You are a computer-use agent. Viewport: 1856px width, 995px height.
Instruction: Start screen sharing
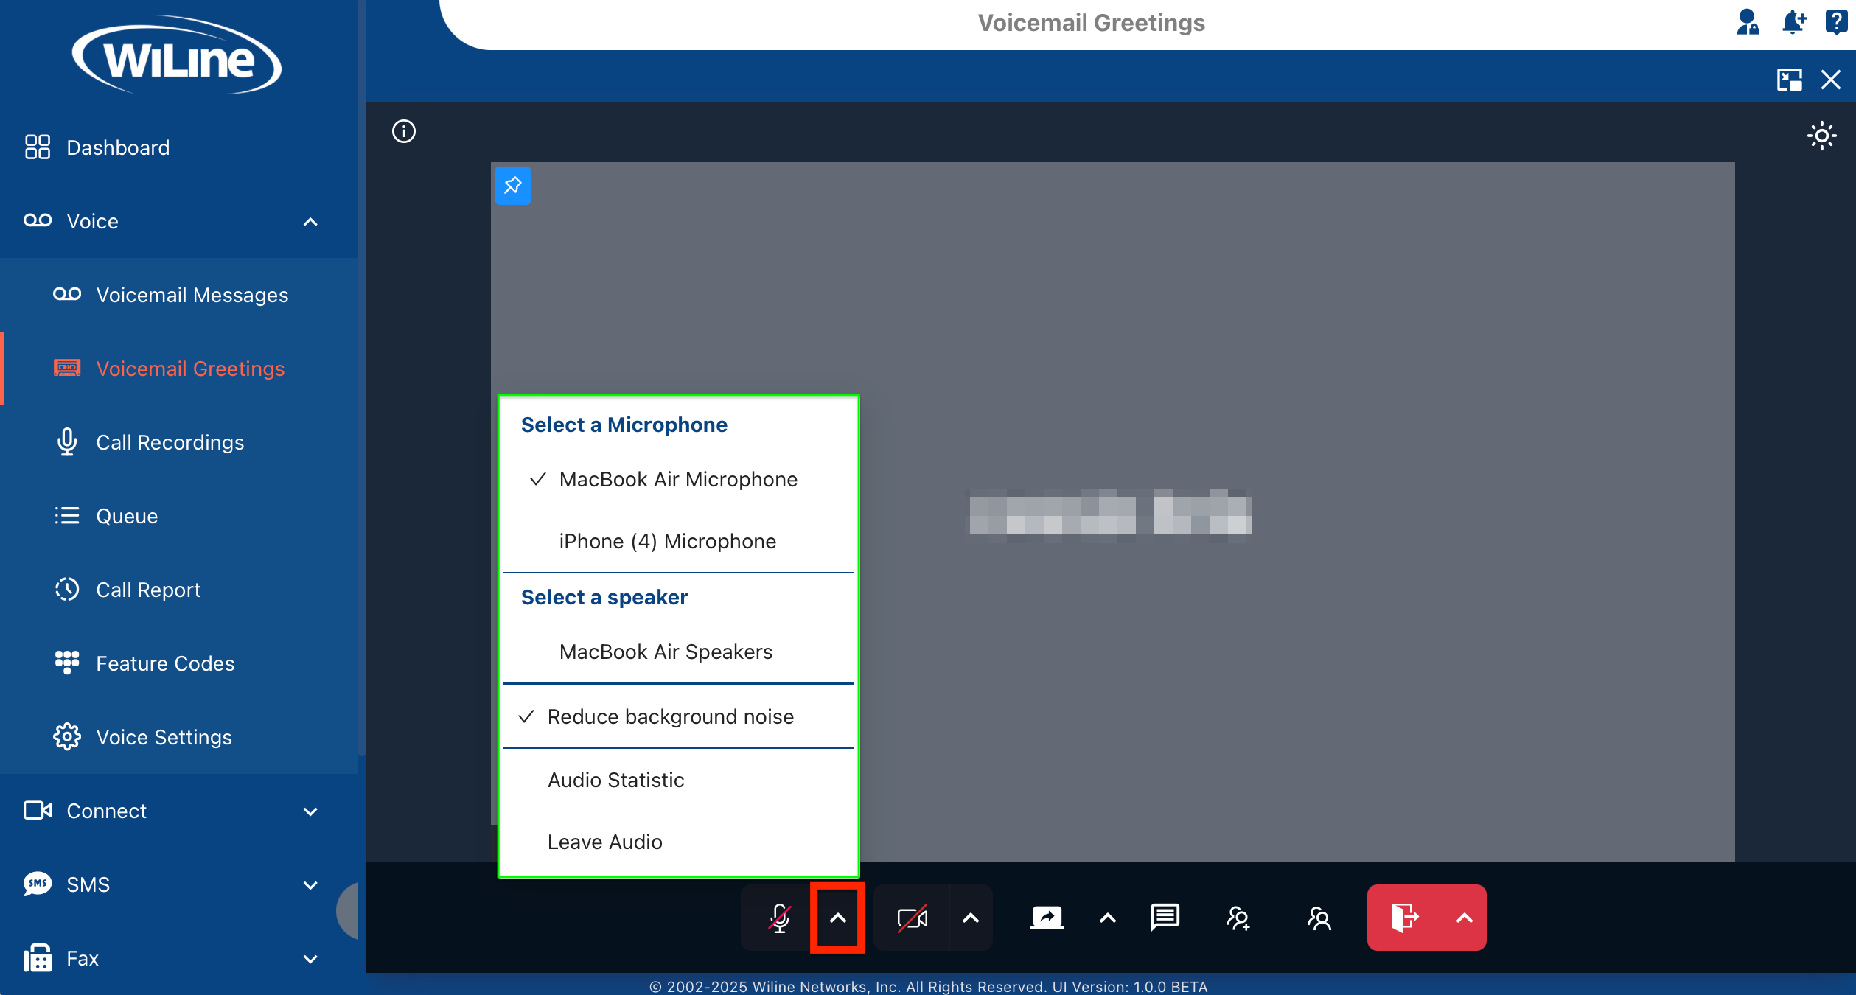pyautogui.click(x=1046, y=918)
